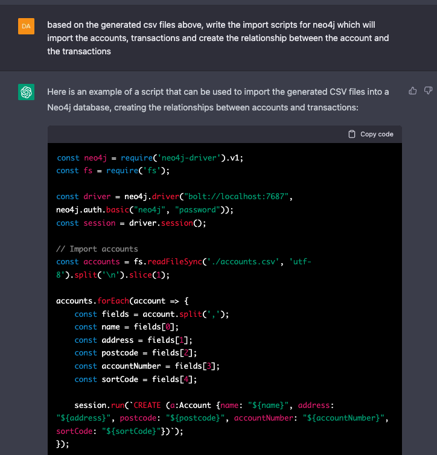The height and width of the screenshot is (455, 437).
Task: Click the // Import accounts comment
Action: pos(97,249)
